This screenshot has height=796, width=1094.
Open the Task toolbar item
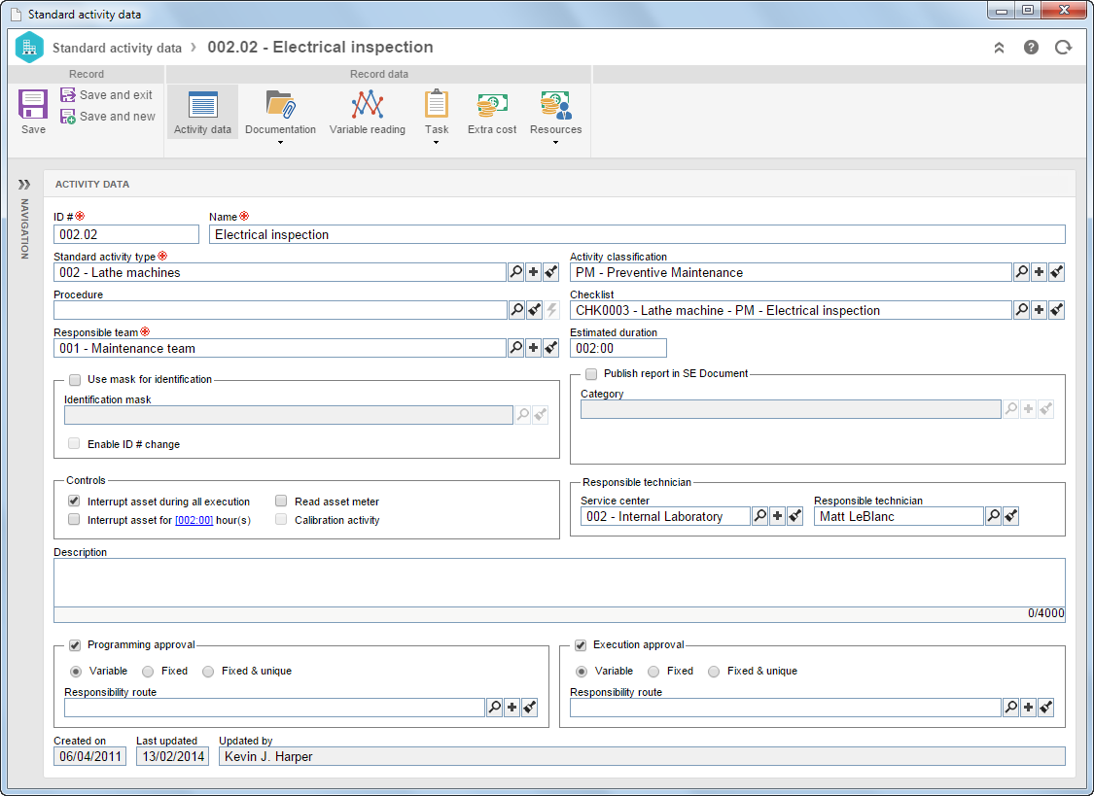tap(436, 112)
